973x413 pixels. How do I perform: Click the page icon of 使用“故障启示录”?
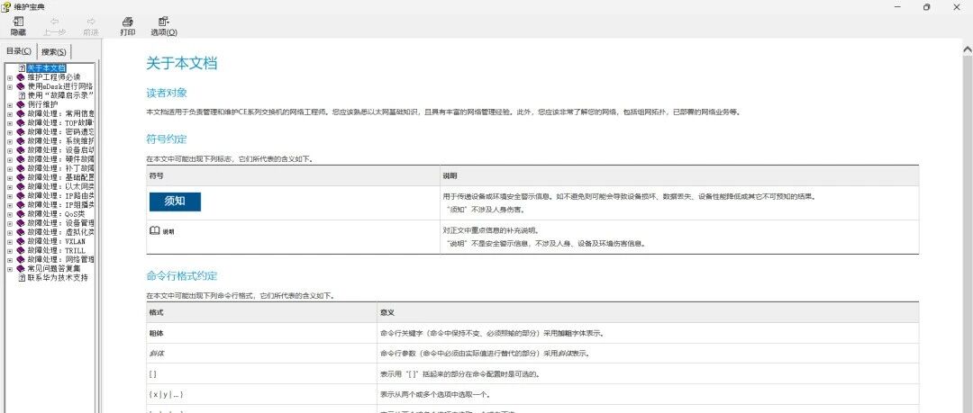coord(22,95)
